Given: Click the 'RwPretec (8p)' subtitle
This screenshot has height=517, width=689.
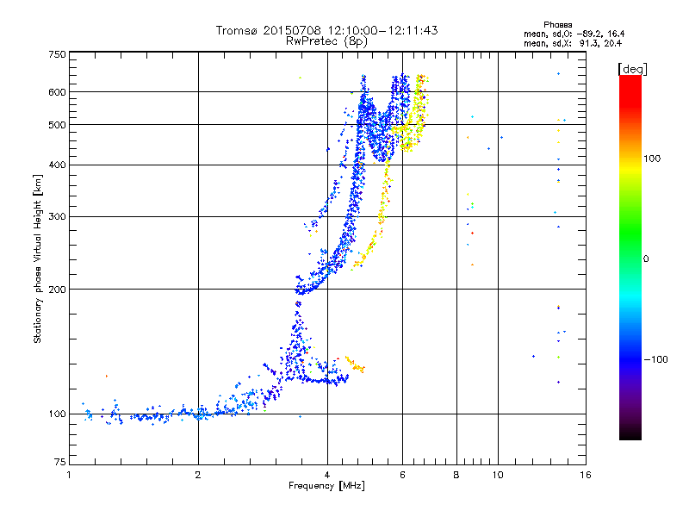Looking at the screenshot, I should [326, 41].
